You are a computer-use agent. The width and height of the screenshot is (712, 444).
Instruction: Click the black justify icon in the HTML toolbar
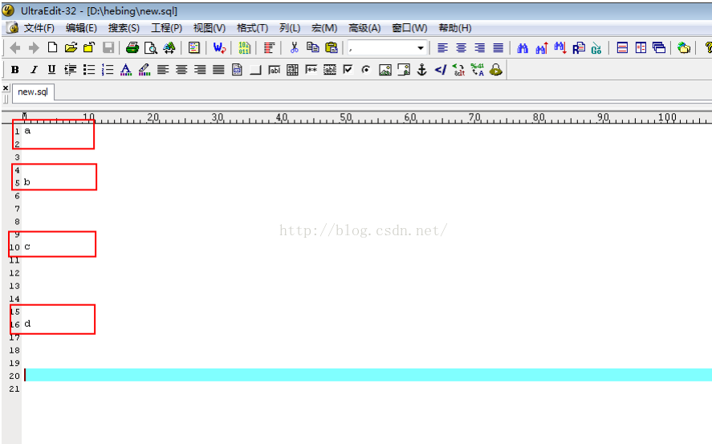218,70
